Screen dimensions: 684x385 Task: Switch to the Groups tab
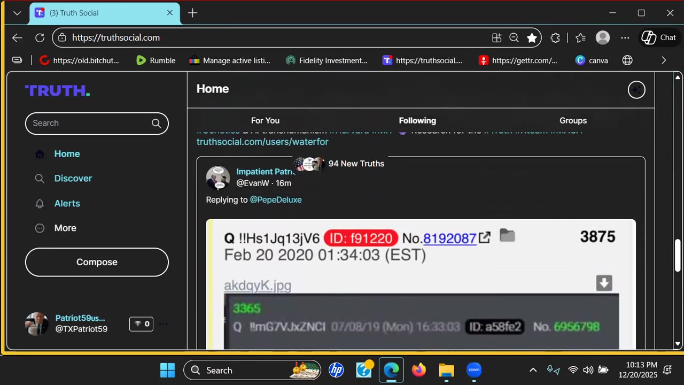tap(573, 121)
